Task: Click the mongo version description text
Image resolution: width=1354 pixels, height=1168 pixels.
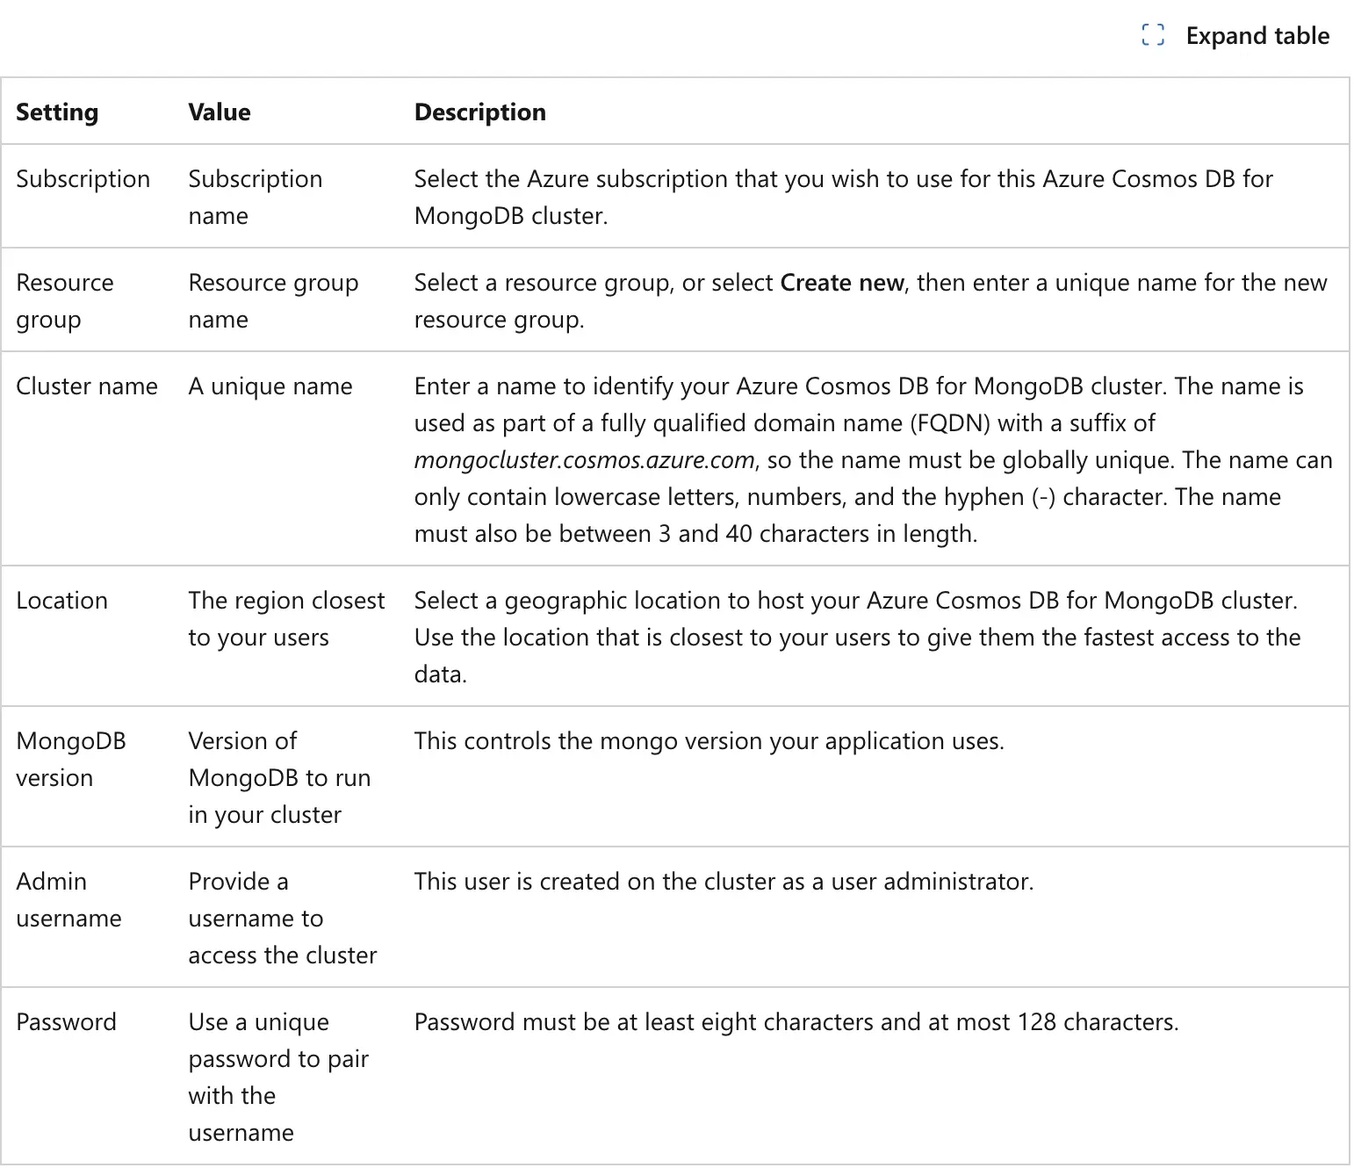Action: click(x=709, y=741)
